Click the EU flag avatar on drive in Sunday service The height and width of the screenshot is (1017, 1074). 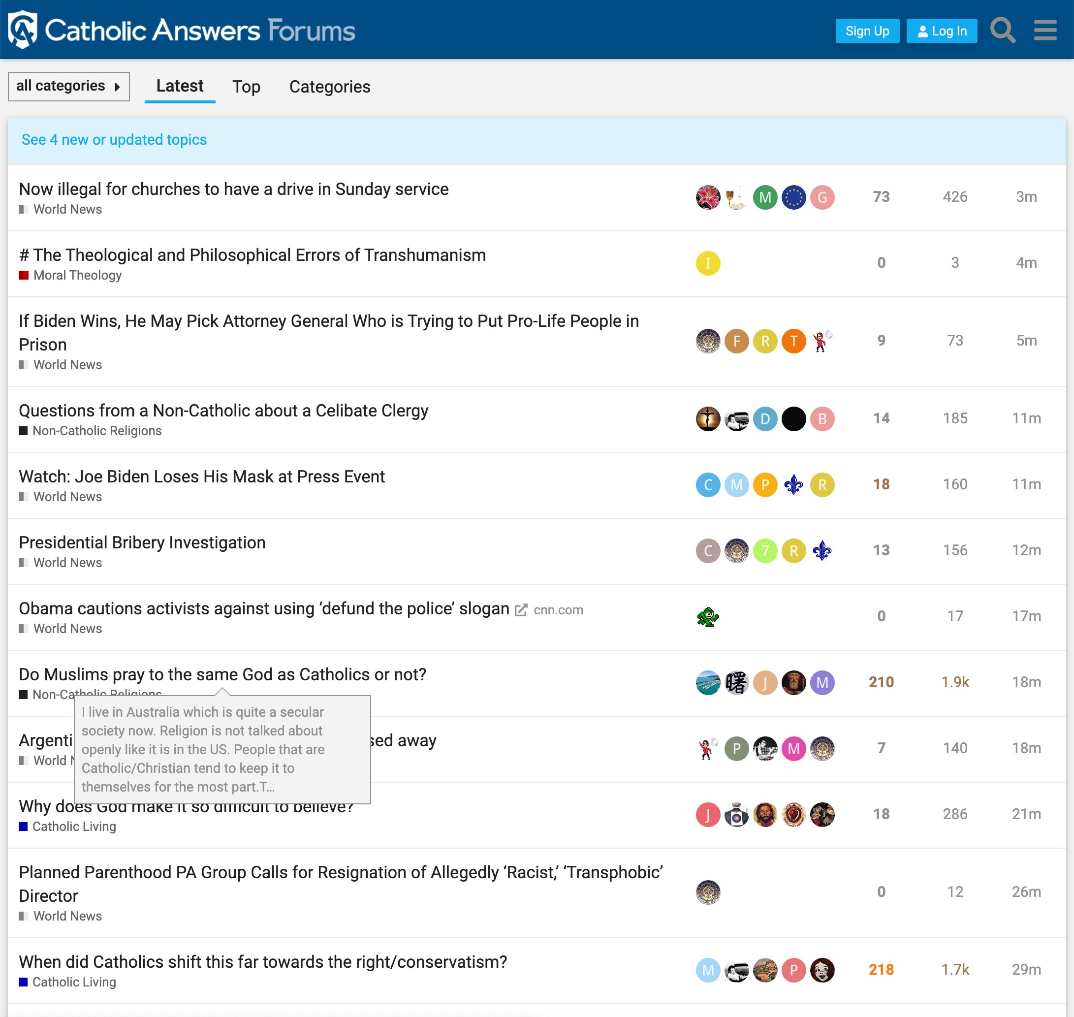pyautogui.click(x=794, y=197)
